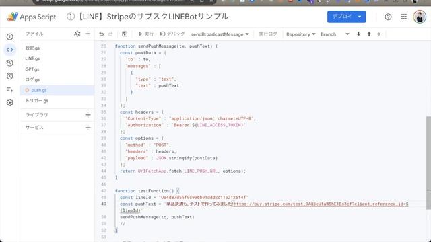
Task: Pull from repository with down arrow icon
Action: 358,34
